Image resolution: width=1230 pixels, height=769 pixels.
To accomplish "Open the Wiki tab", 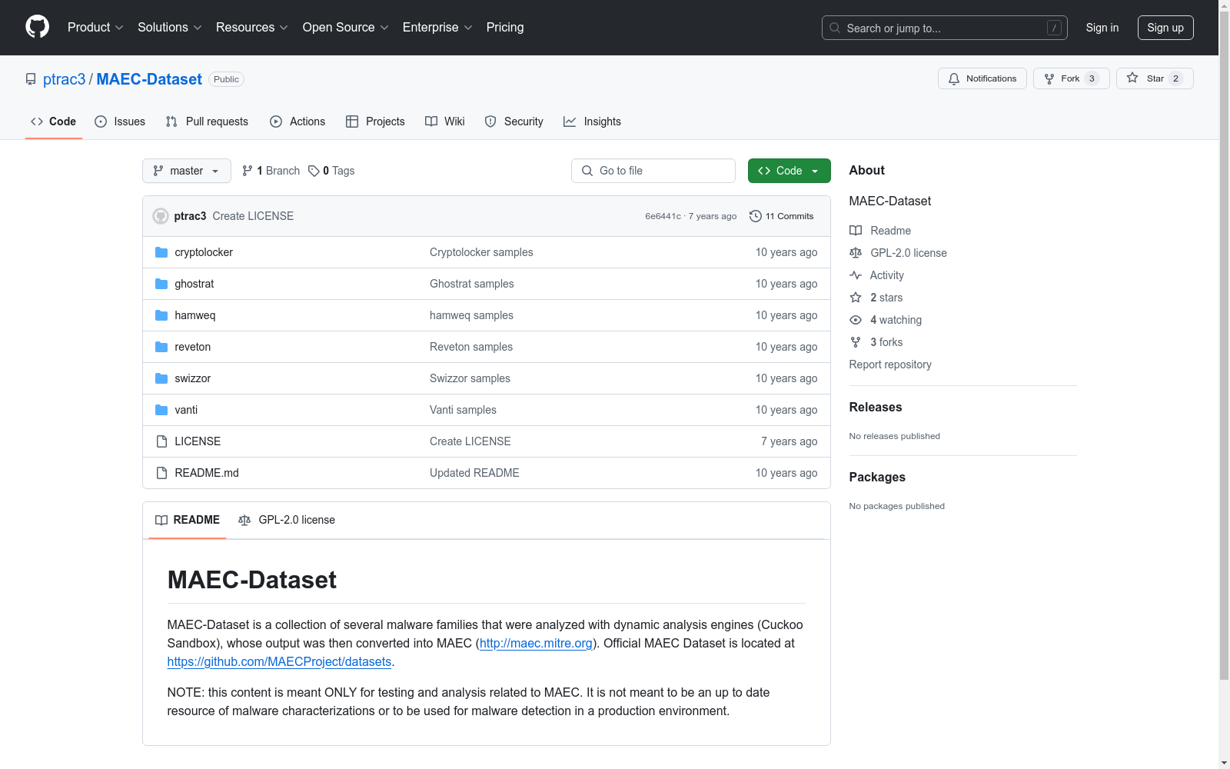I will (x=445, y=122).
